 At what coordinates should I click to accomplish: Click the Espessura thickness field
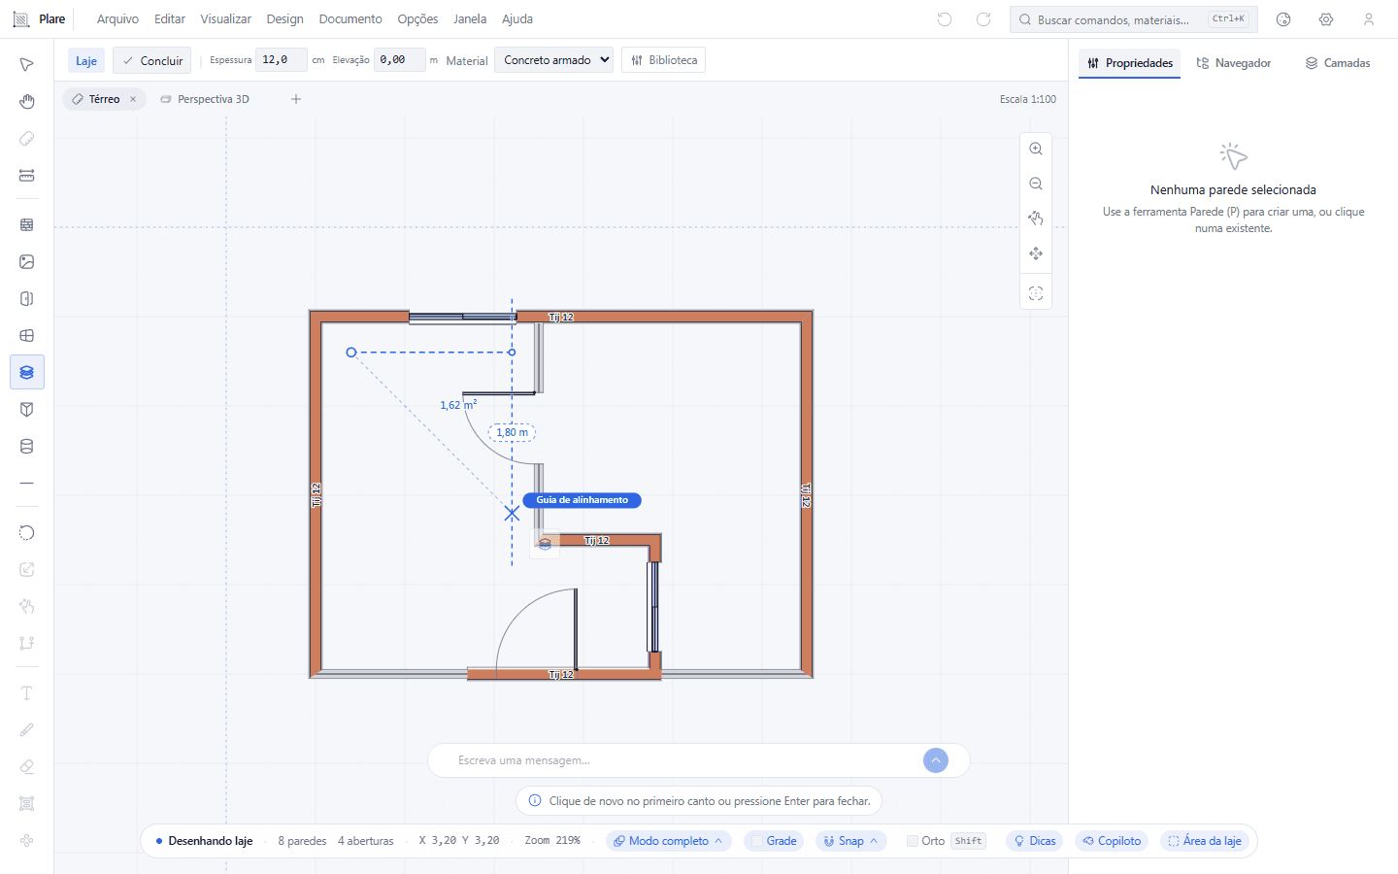click(x=282, y=60)
